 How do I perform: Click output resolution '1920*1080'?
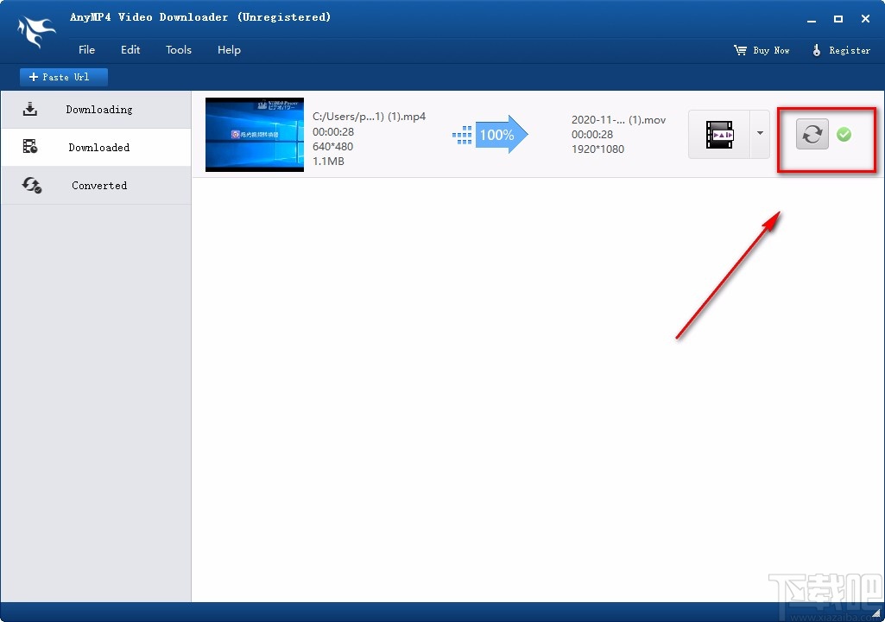tap(597, 149)
